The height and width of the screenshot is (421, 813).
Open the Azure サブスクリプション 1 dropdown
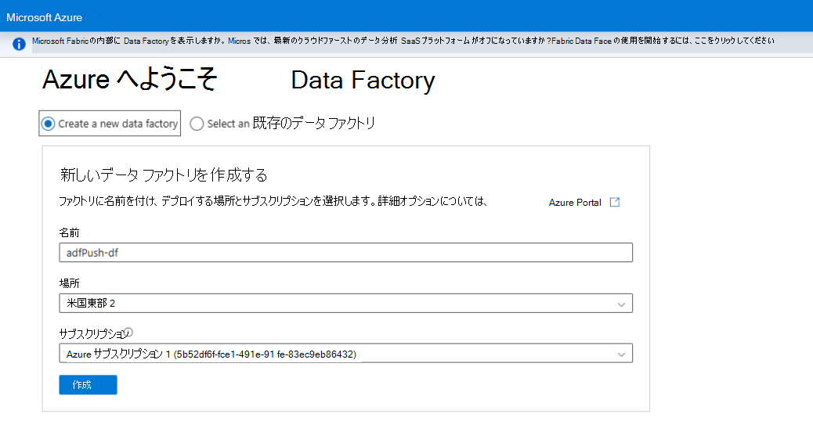pyautogui.click(x=346, y=354)
